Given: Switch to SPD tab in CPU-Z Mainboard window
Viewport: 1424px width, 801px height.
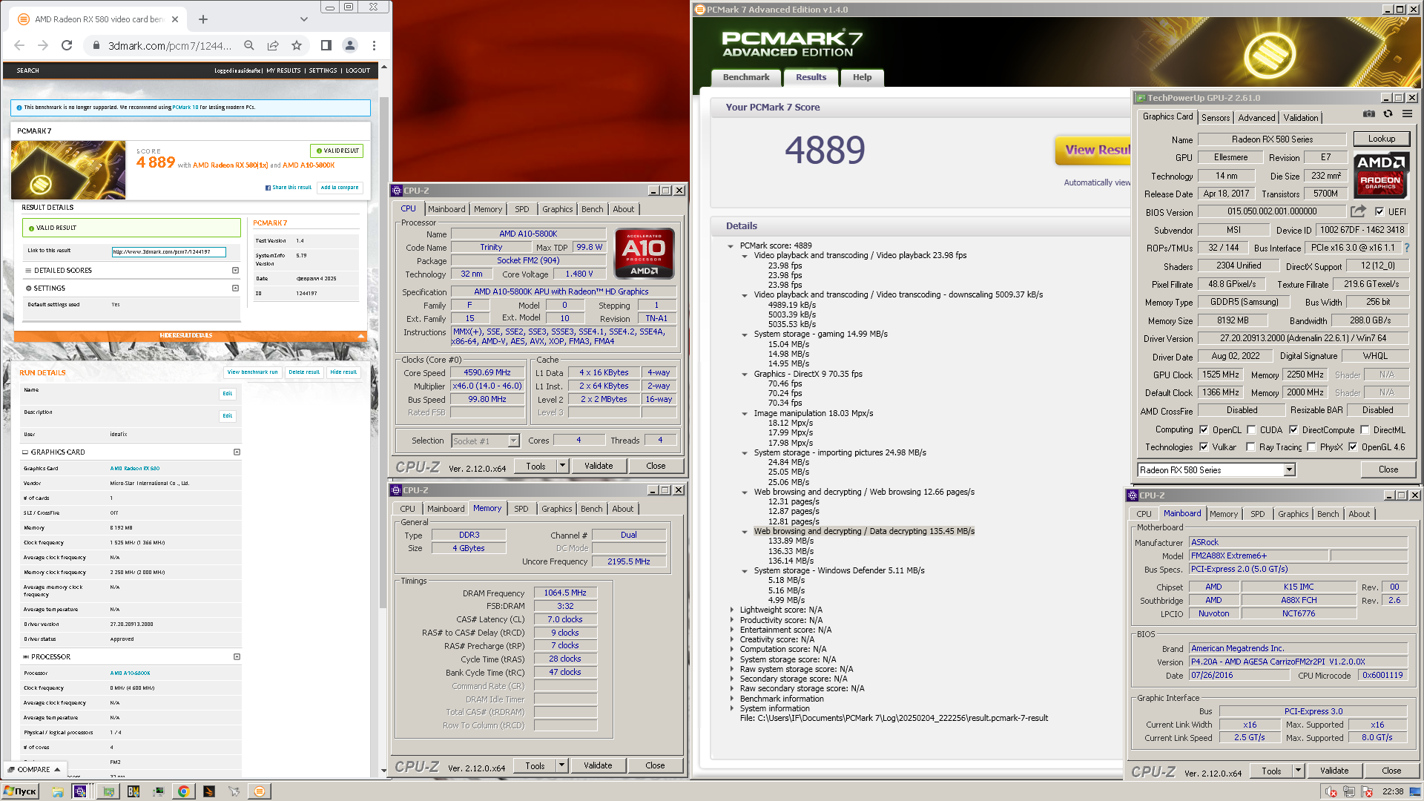Looking at the screenshot, I should [x=1257, y=514].
